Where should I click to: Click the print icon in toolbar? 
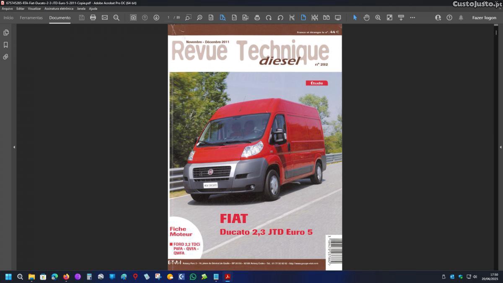point(93,18)
